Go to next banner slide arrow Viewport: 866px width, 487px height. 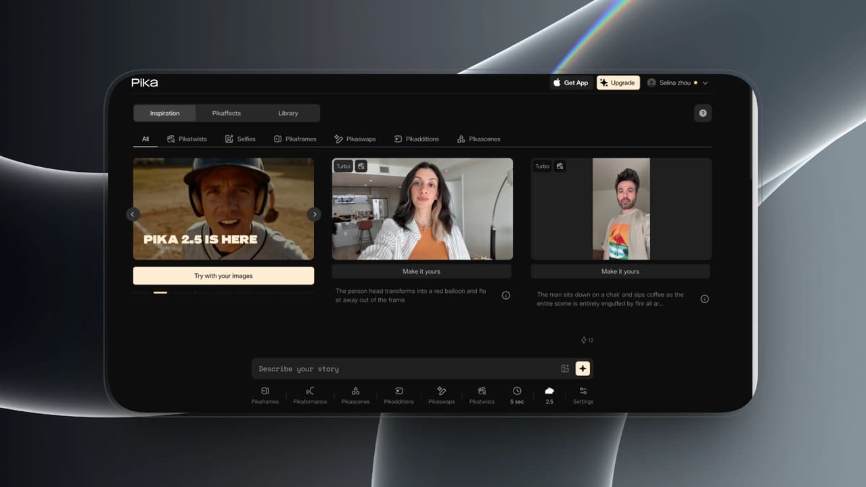point(314,214)
